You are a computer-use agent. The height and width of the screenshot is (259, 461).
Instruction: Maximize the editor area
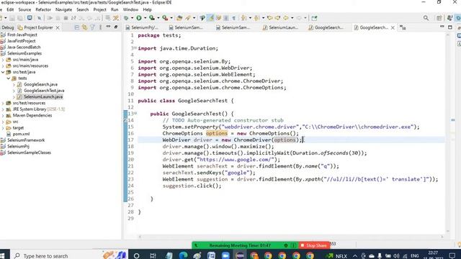click(x=450, y=27)
